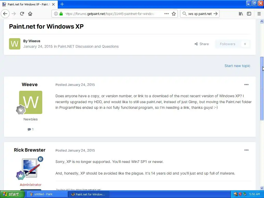Screen dimensions: 264x198
Task: Open the browser home page
Action: (x=30, y=14)
